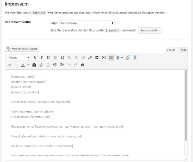193x162 pixels.
Task: Apply the current text color
Action: pos(23,65)
